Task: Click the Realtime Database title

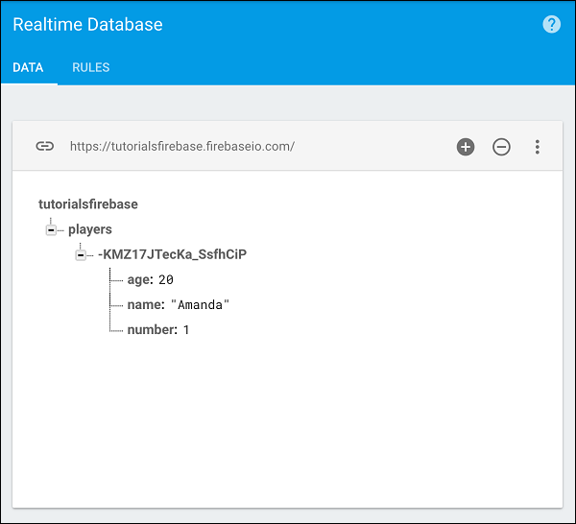Action: click(87, 25)
